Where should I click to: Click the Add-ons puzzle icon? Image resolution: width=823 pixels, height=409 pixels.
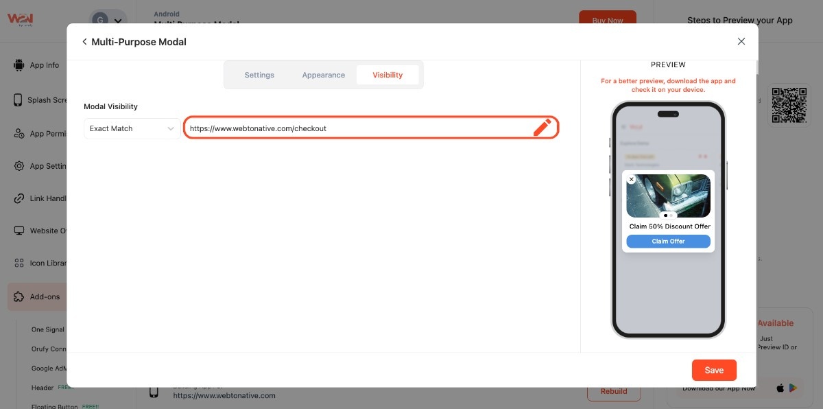[x=19, y=297]
